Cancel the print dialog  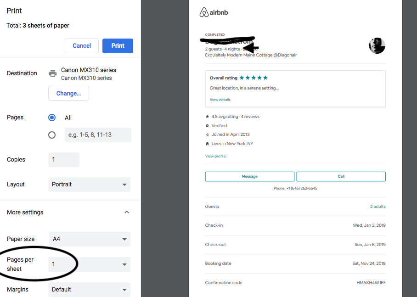(82, 46)
